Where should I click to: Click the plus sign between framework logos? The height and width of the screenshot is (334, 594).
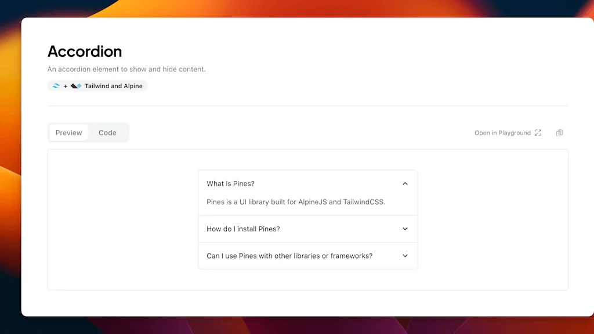(66, 86)
